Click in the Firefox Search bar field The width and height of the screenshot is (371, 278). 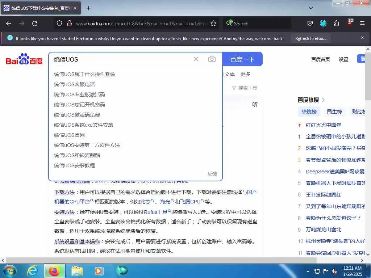[257, 24]
